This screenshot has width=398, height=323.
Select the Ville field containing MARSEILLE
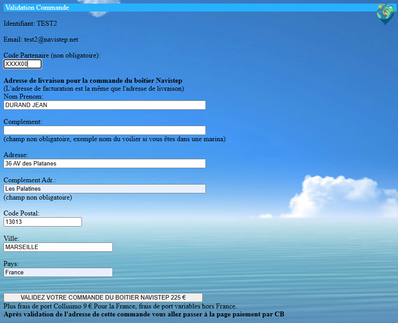pyautogui.click(x=58, y=247)
